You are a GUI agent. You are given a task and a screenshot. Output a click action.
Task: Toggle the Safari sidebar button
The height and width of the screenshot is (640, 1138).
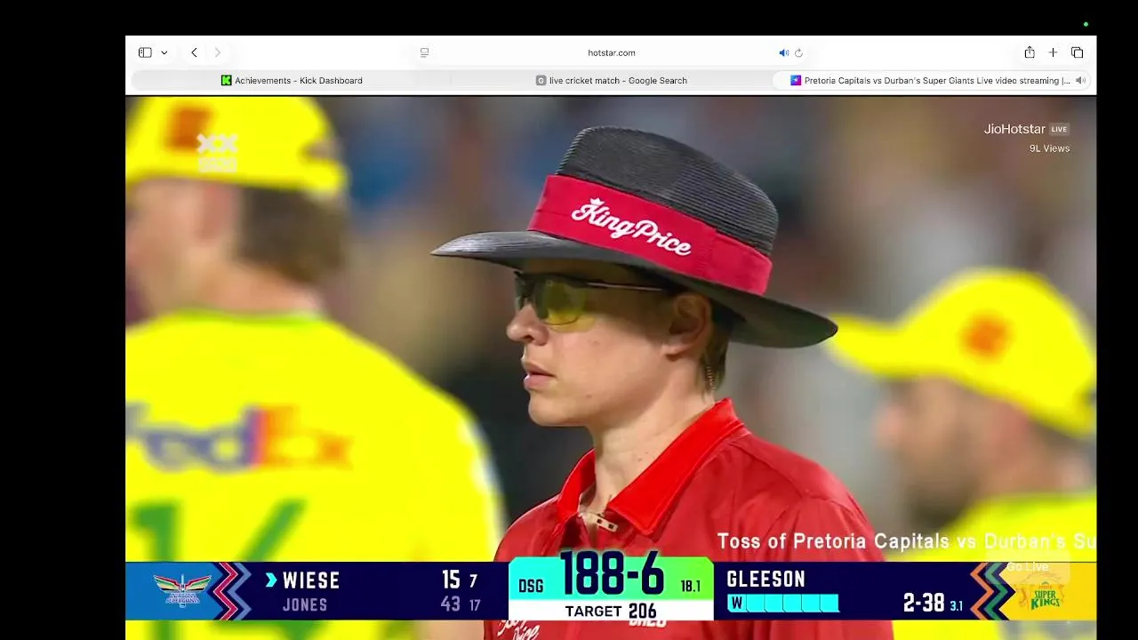145,52
